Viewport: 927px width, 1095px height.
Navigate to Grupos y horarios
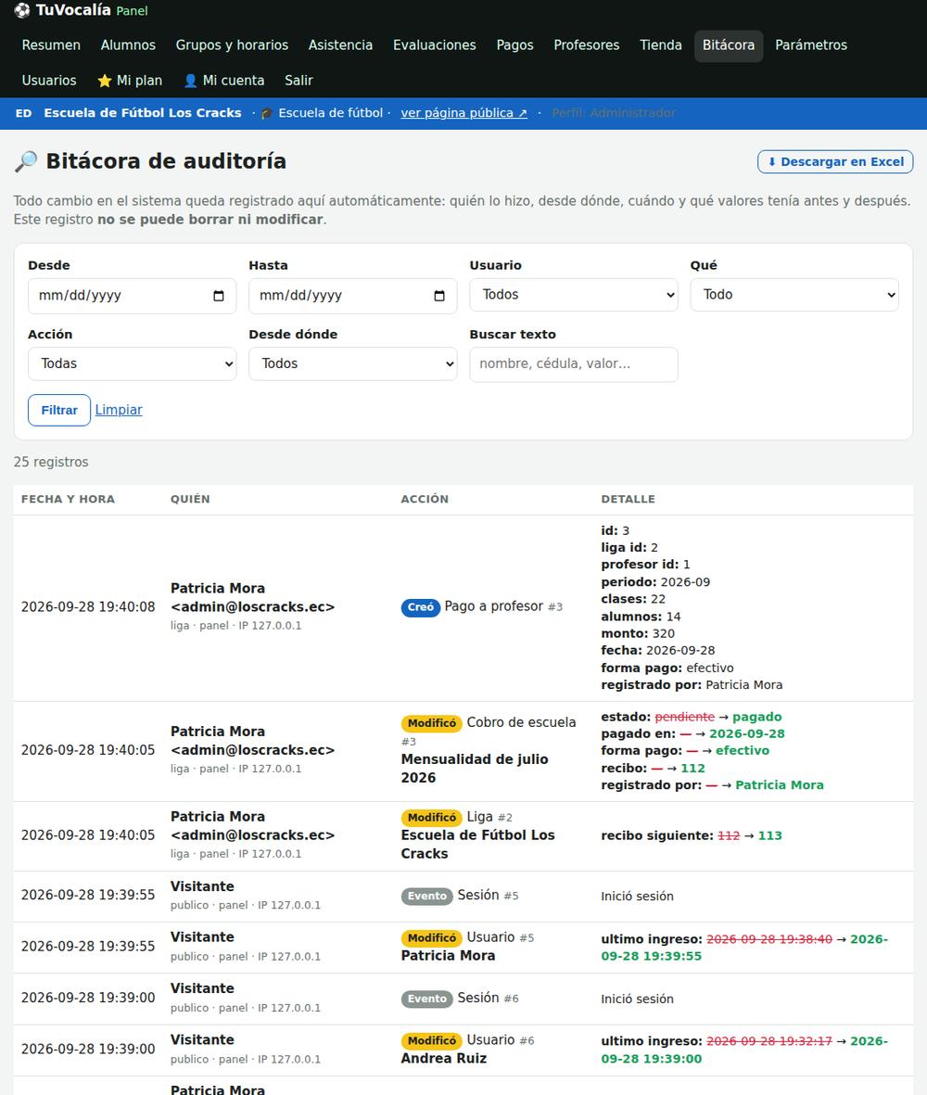coord(232,45)
